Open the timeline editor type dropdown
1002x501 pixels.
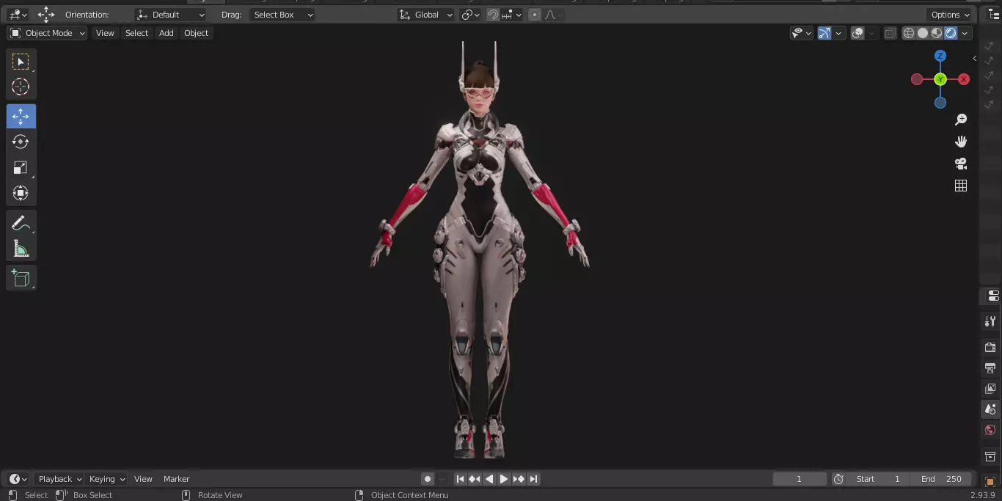18,479
